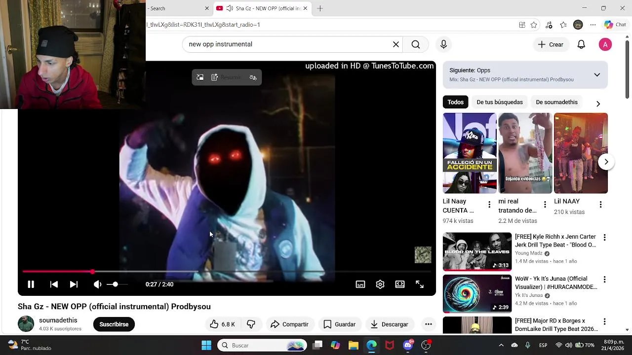Click the Compartir button

coord(290,324)
